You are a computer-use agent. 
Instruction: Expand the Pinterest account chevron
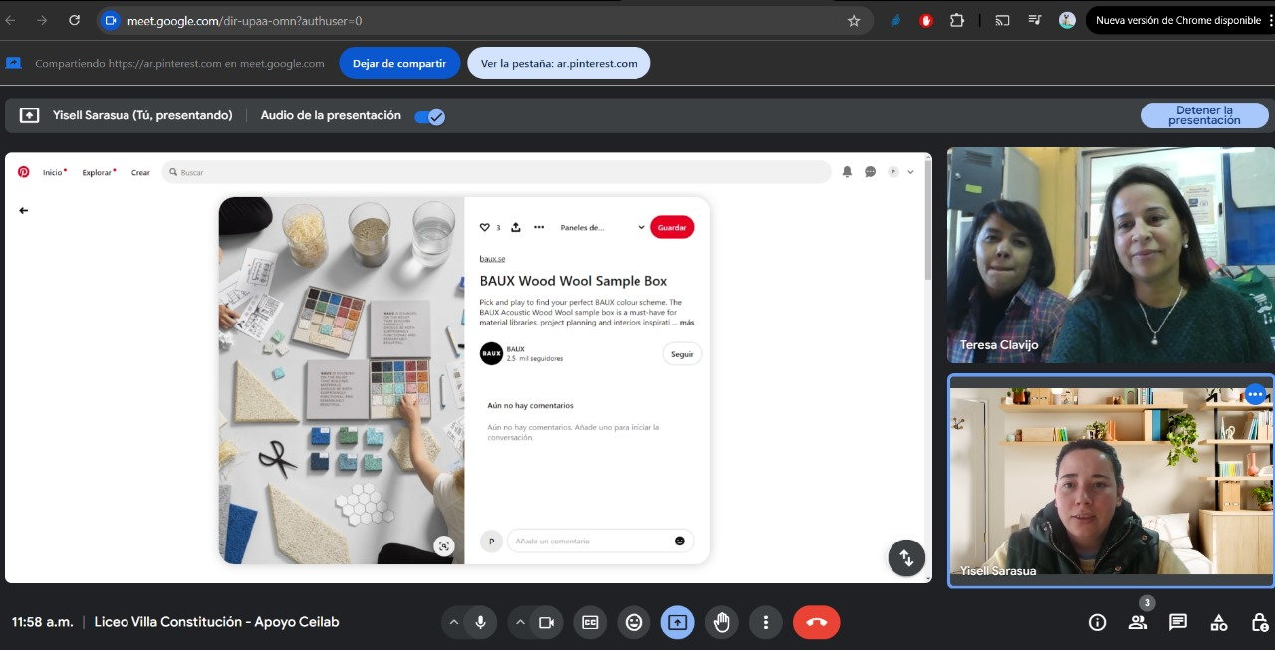click(910, 172)
